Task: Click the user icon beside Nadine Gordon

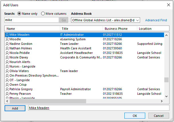Action: (7, 44)
